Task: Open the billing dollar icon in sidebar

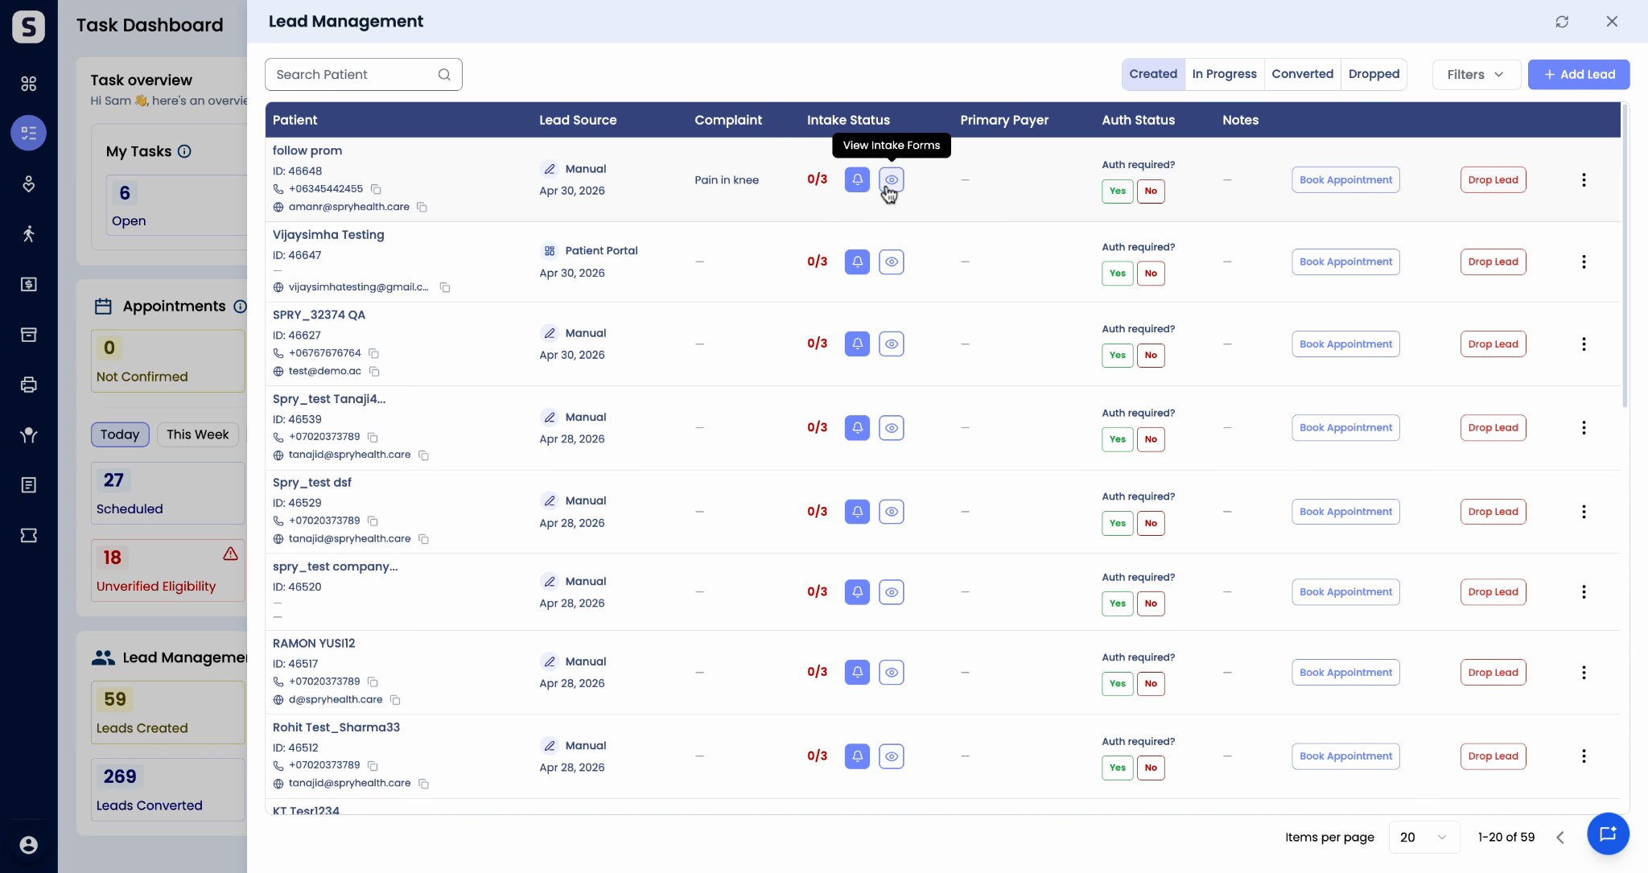Action: point(28,284)
